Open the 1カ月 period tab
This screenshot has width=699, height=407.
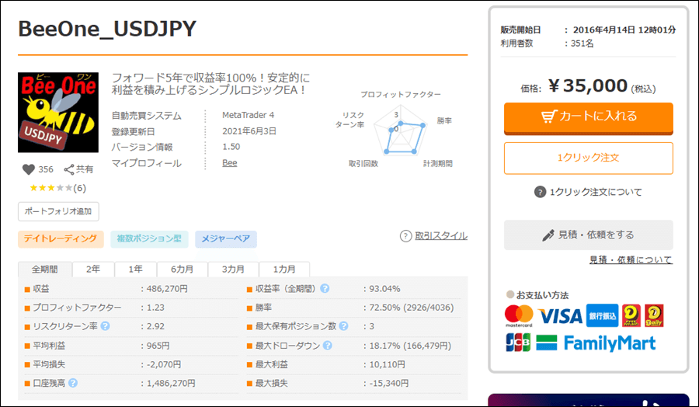click(283, 270)
